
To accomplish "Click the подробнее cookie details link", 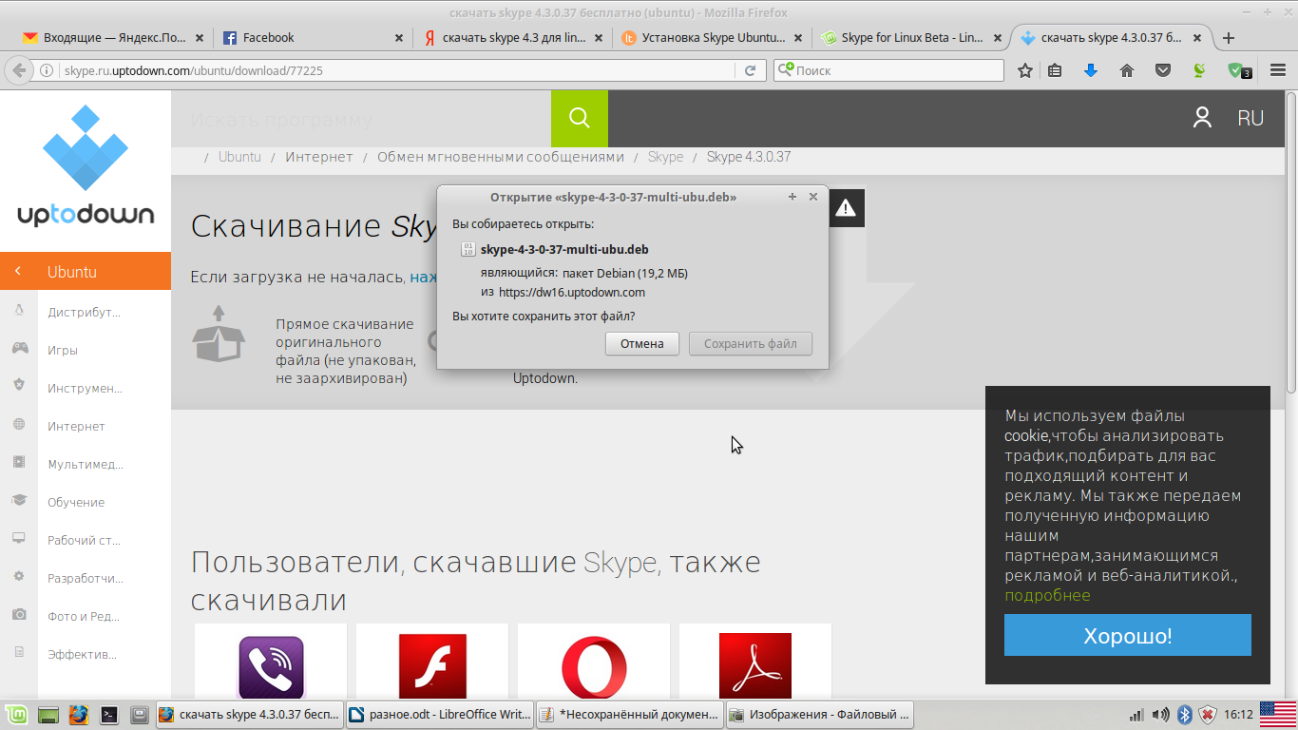I will click(1047, 595).
